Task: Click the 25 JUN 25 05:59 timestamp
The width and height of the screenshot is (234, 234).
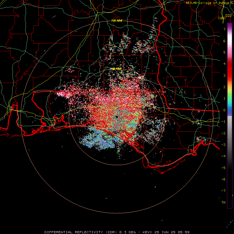Action: tap(172, 232)
